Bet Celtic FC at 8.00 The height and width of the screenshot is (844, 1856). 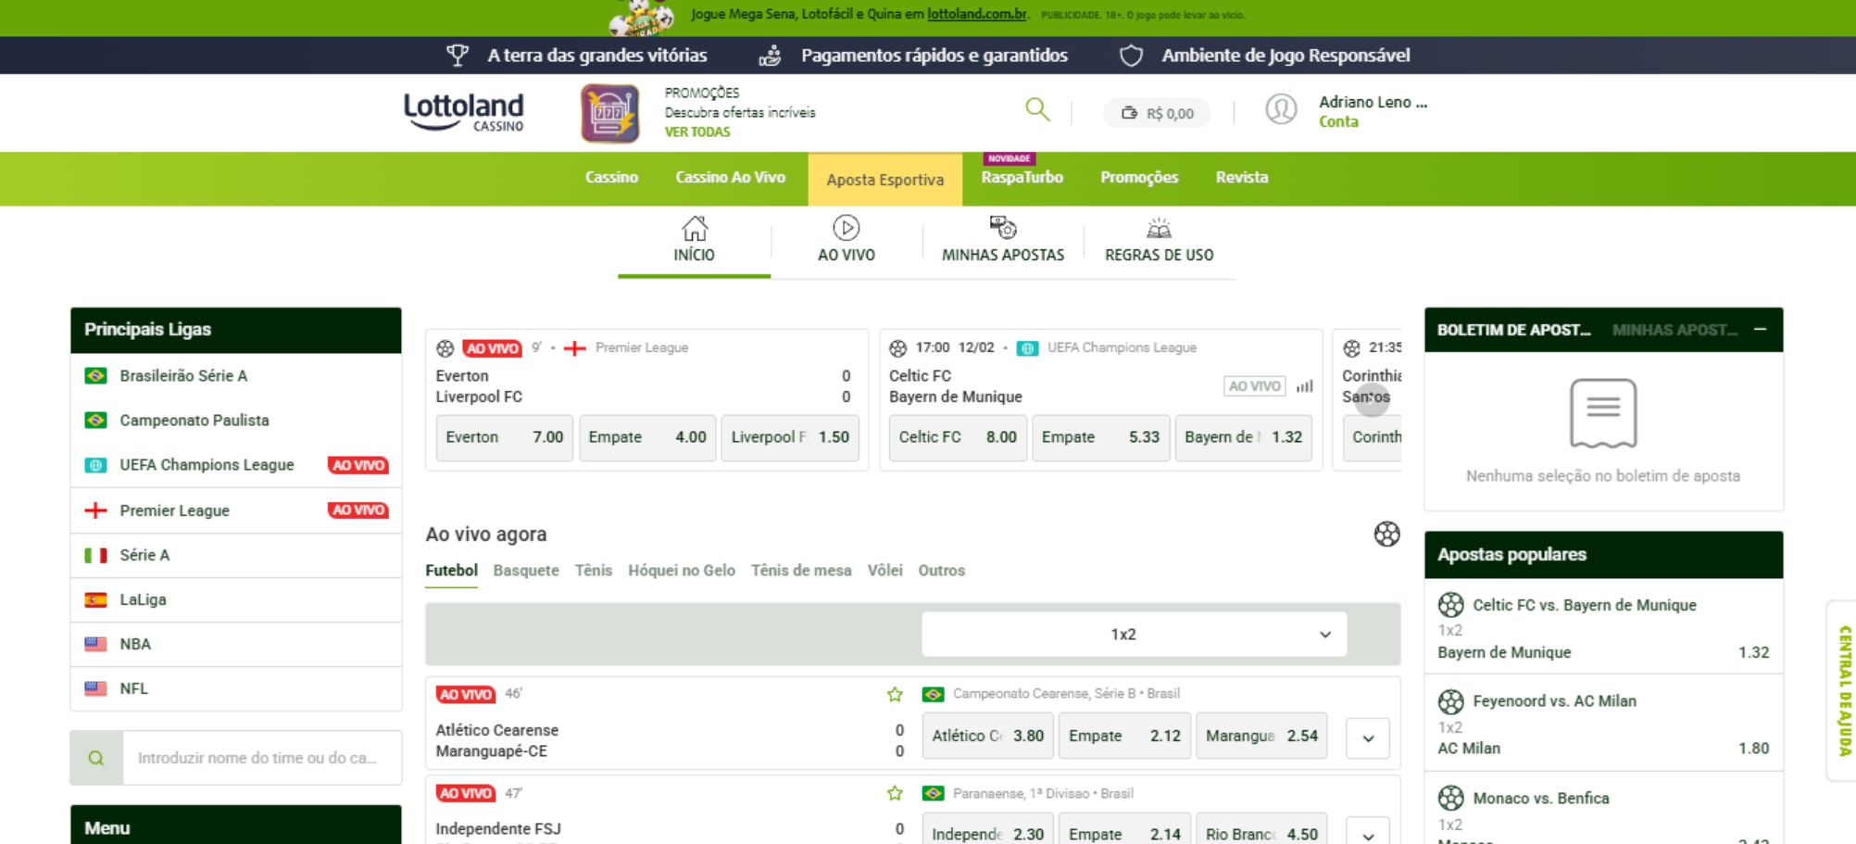958,437
